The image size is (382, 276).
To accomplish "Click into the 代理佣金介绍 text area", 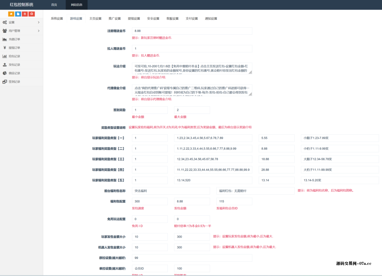I will click(192, 90).
